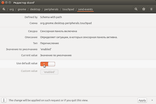Dismiss the notification bar with the x
The image size is (156, 104).
coord(152,100)
